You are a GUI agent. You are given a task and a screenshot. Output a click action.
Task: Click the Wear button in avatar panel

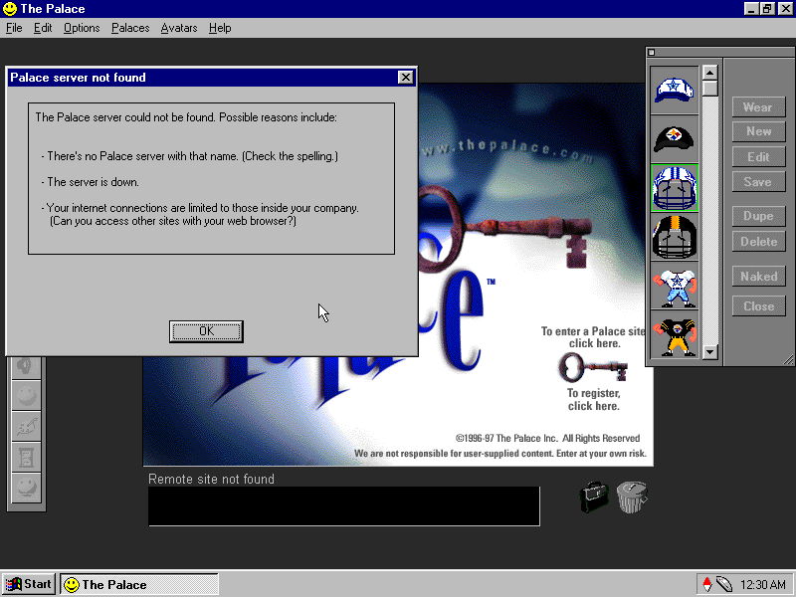pyautogui.click(x=757, y=107)
